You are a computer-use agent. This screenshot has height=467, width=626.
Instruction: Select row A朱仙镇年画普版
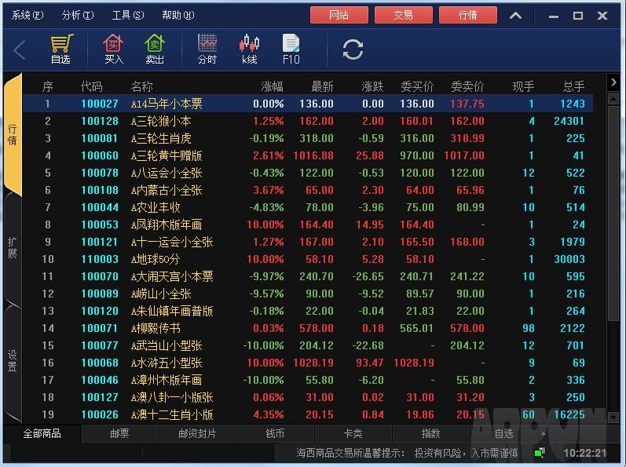(x=308, y=311)
